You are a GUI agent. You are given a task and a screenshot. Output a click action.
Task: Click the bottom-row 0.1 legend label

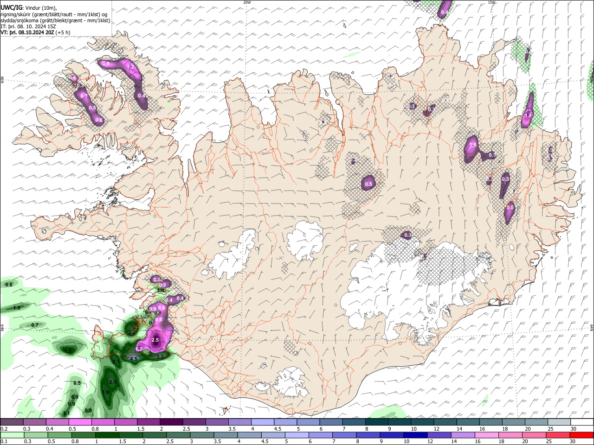click(3, 441)
